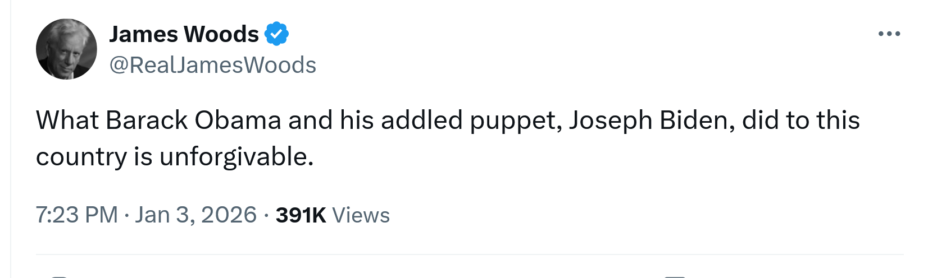Click the Jan 3, 2026 date
This screenshot has width=928, height=278.
[x=195, y=215]
